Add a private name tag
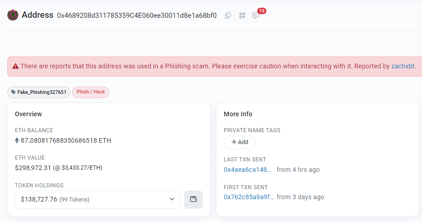This screenshot has width=422, height=222. pos(240,142)
